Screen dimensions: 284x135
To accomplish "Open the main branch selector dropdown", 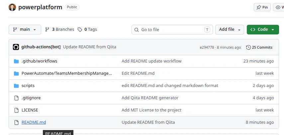I will [x=25, y=29].
